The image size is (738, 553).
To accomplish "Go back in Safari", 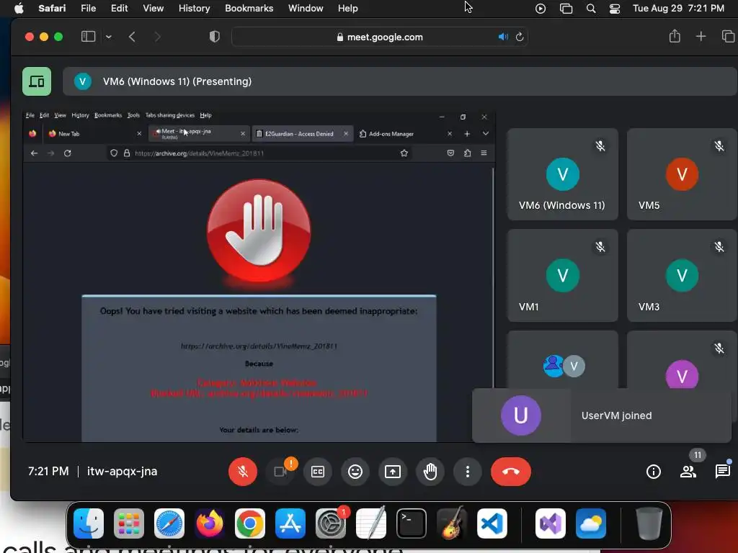I will (x=133, y=37).
